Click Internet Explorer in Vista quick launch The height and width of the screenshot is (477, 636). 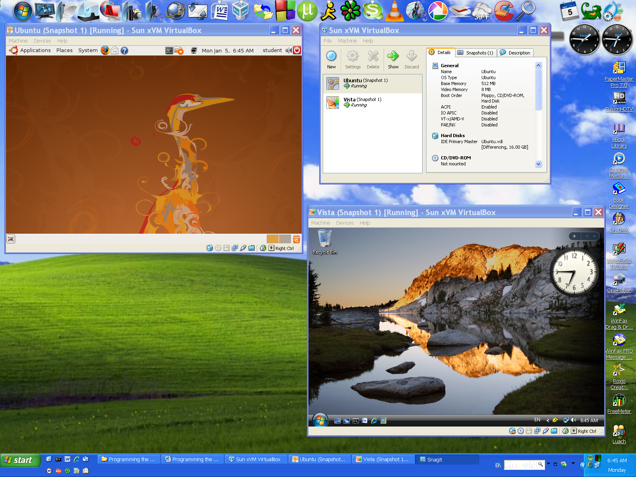coord(374,421)
